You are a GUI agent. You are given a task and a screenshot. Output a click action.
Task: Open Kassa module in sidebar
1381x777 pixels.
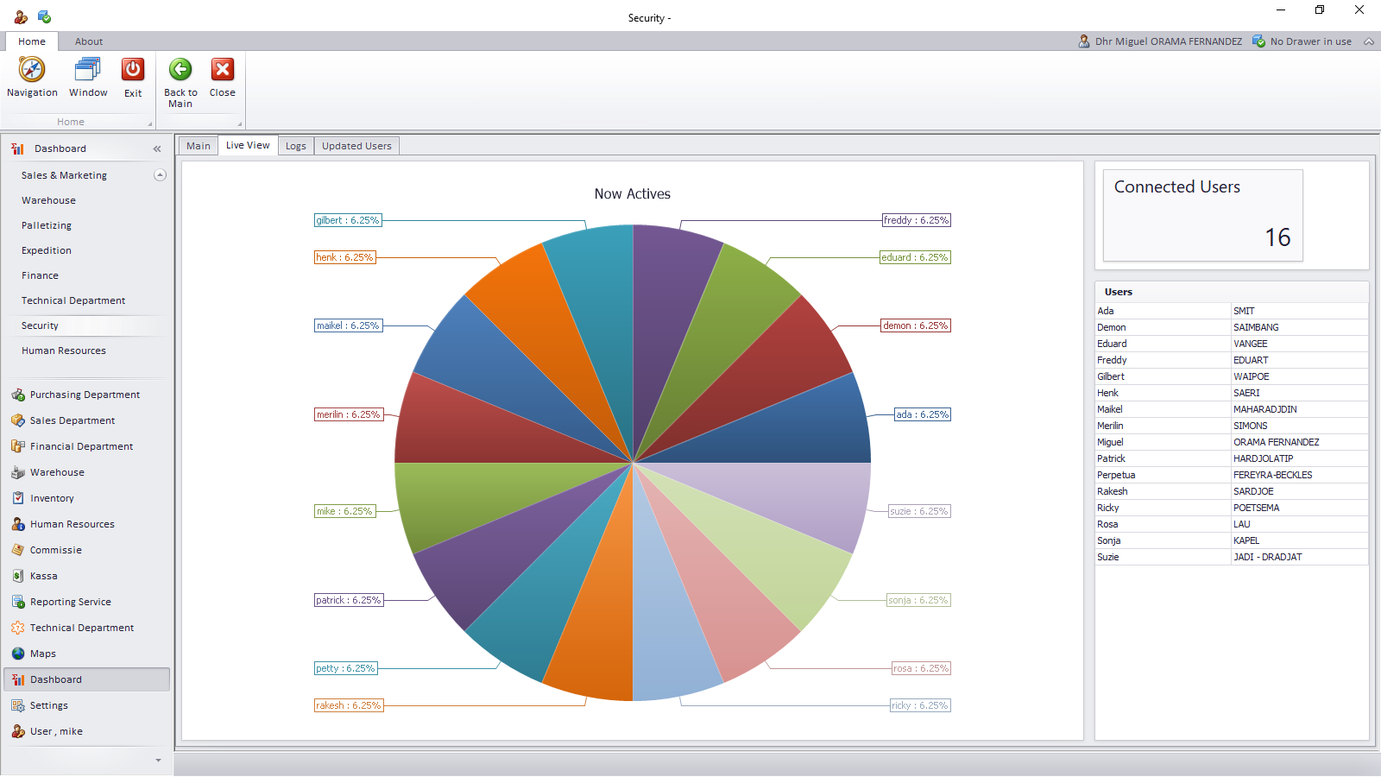click(43, 576)
